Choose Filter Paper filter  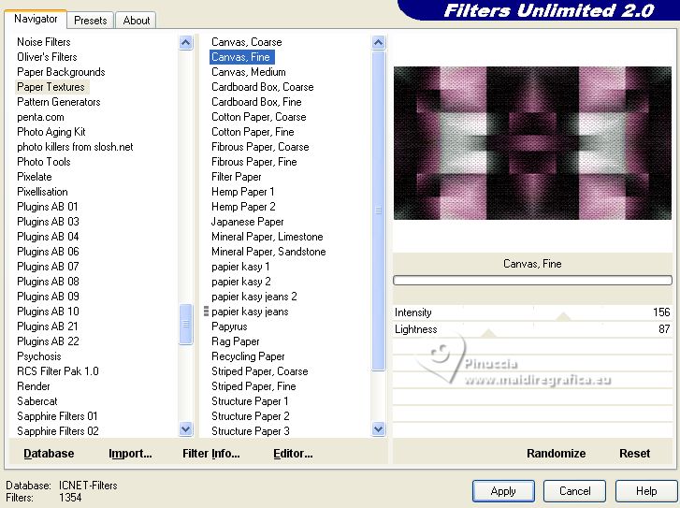(237, 177)
